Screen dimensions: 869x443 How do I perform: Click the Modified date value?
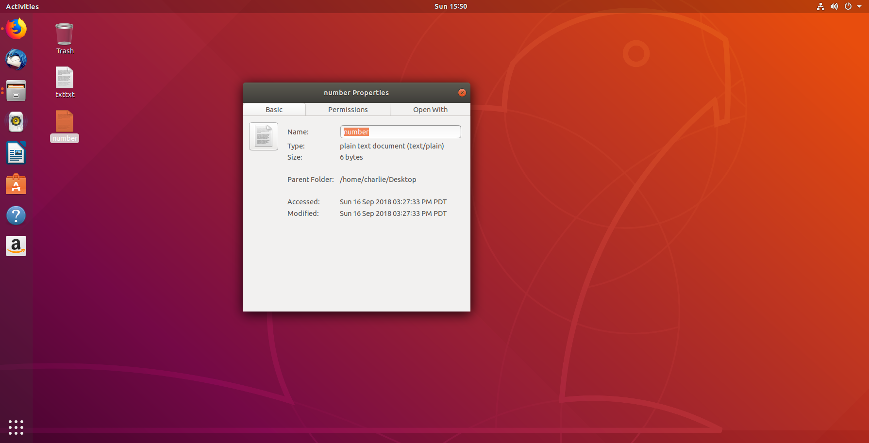pyautogui.click(x=393, y=213)
